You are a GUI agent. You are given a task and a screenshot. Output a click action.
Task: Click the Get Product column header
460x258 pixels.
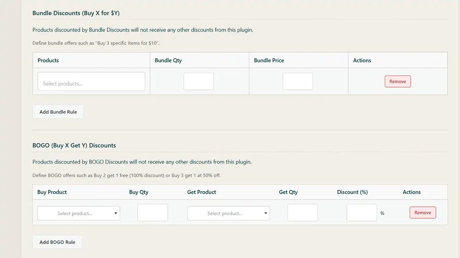pos(202,192)
